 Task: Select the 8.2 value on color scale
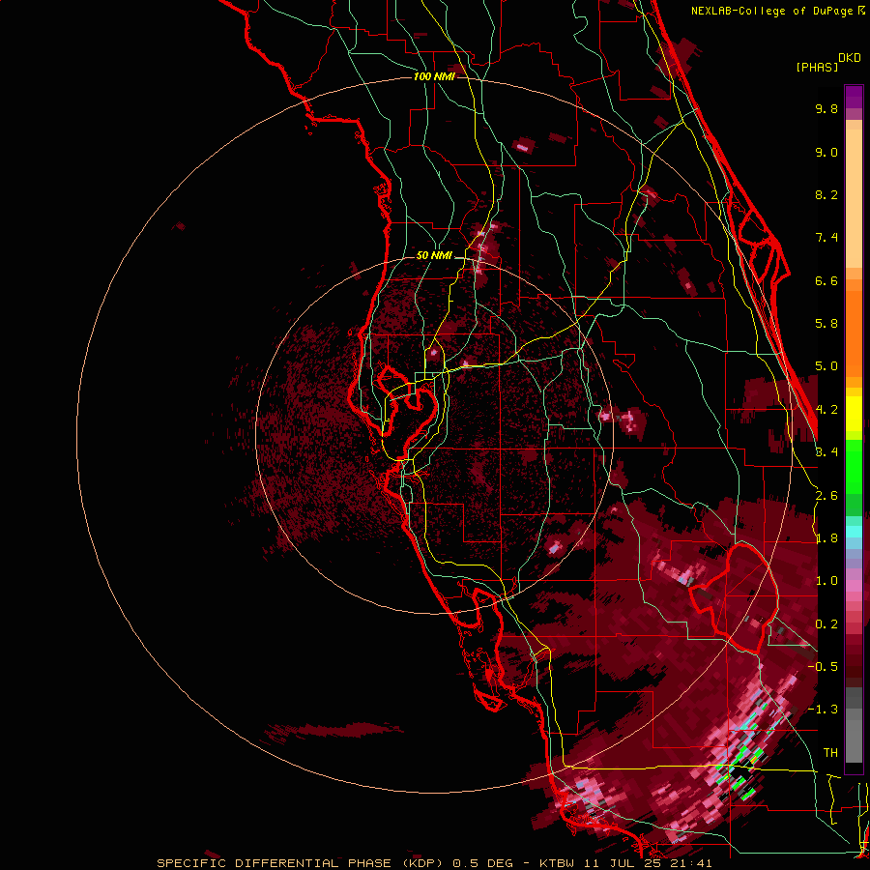(x=826, y=194)
